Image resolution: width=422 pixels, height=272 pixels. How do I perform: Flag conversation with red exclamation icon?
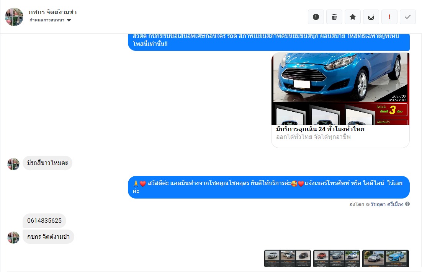coord(389,17)
